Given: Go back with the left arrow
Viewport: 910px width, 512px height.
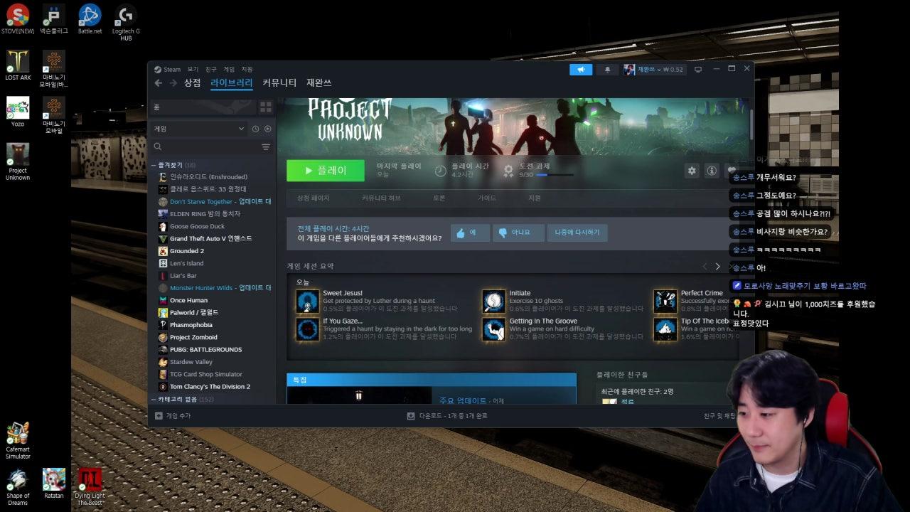Looking at the screenshot, I should point(159,83).
